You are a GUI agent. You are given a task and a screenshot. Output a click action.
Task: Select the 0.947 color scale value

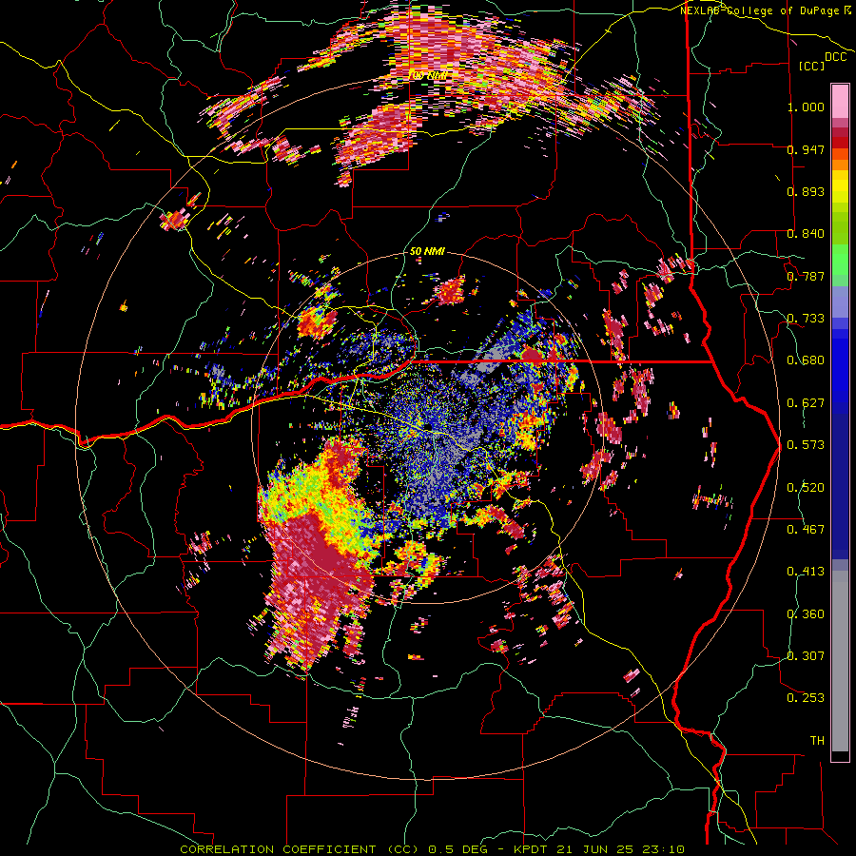806,149
